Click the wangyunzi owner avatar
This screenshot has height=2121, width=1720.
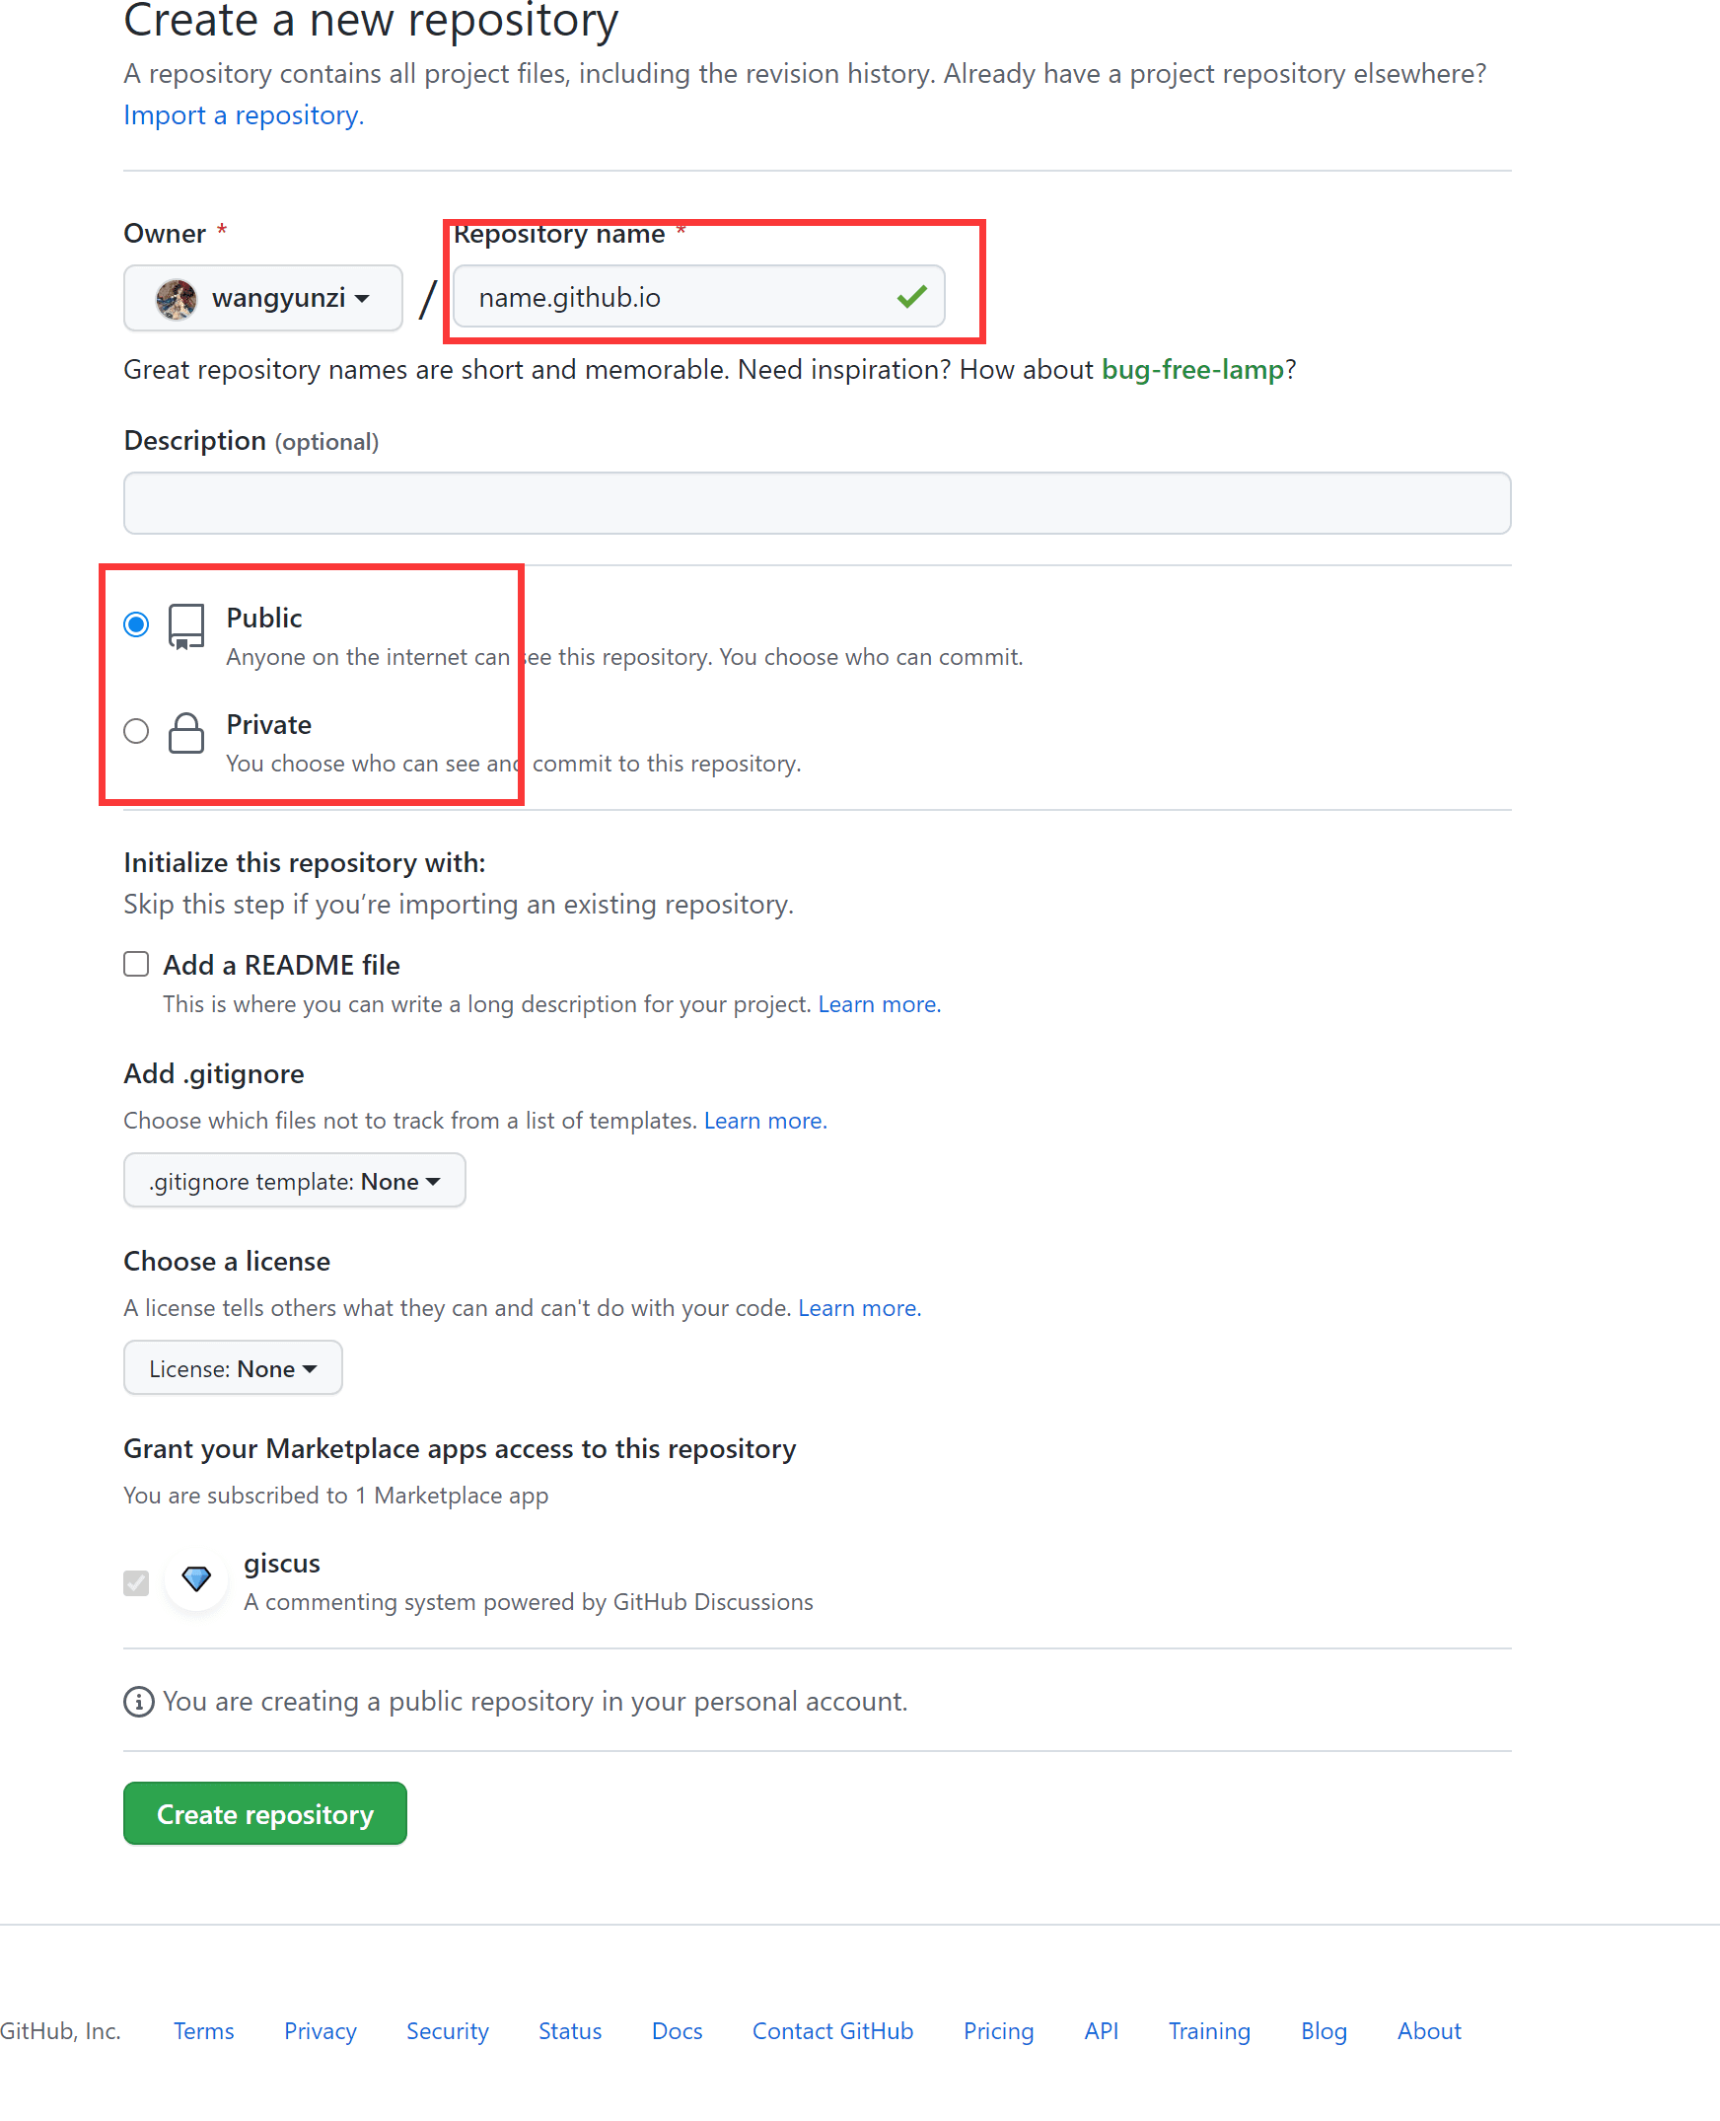click(177, 298)
